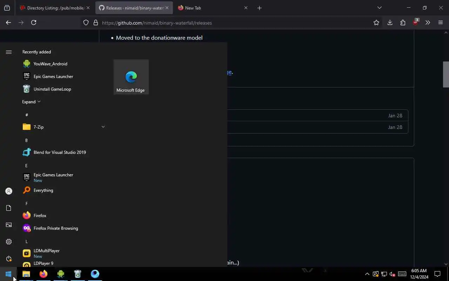This screenshot has height=281, width=449.
Task: Open tracking protection shield icon
Action: coord(86,23)
